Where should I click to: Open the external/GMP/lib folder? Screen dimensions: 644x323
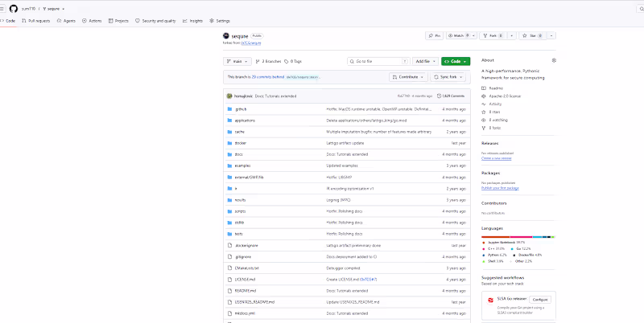pos(249,177)
